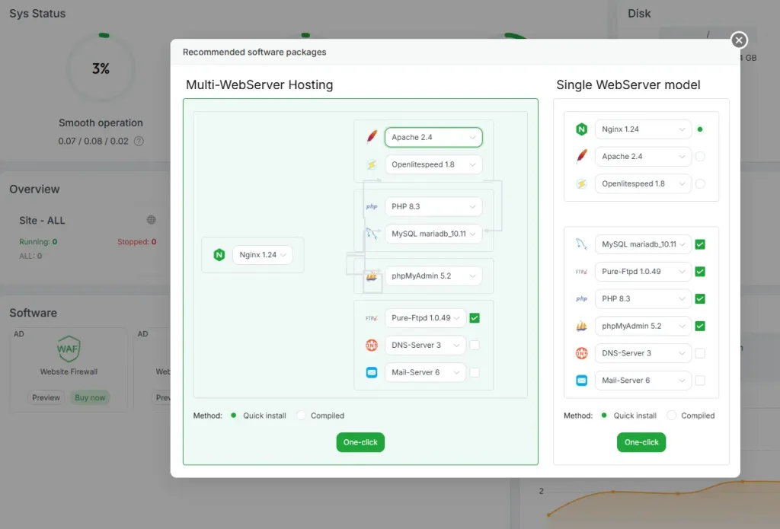Viewport: 780px width, 529px height.
Task: Close the Recommended software packages dialog
Action: (739, 40)
